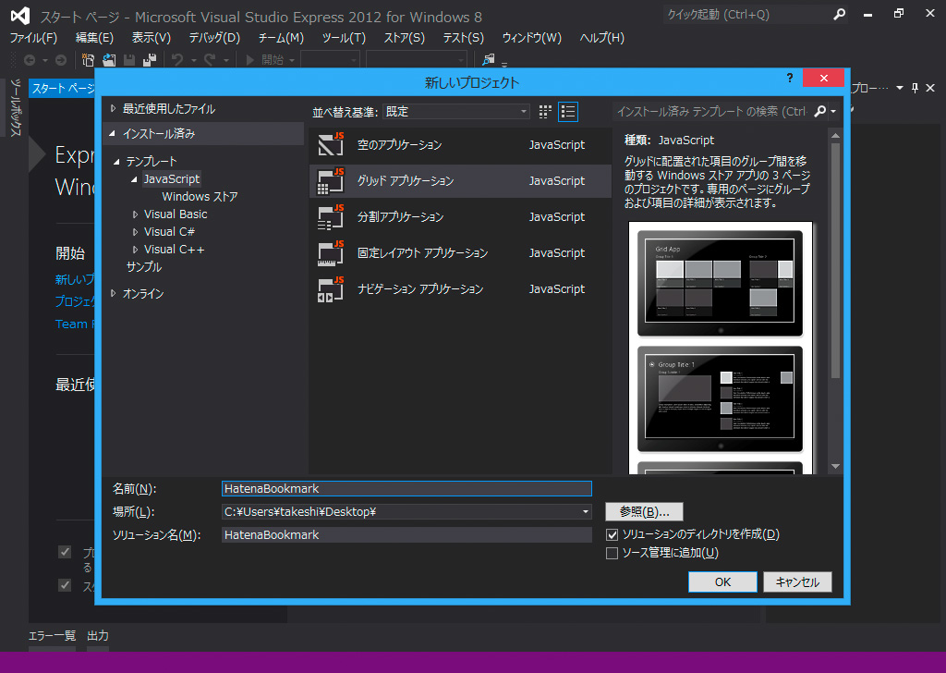946x673 pixels.
Task: Click the pin icon of right panel
Action: [915, 88]
